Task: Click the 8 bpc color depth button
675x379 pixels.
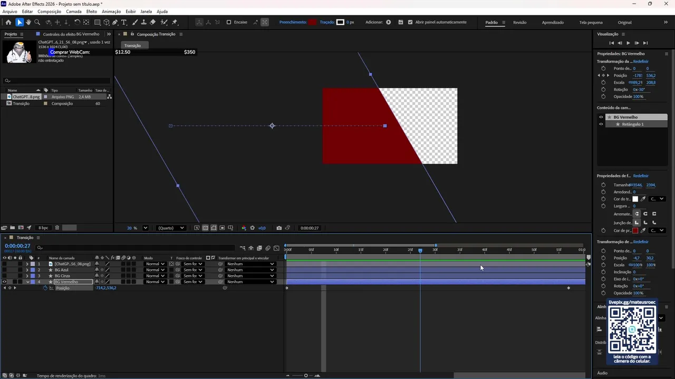Action: (43, 228)
